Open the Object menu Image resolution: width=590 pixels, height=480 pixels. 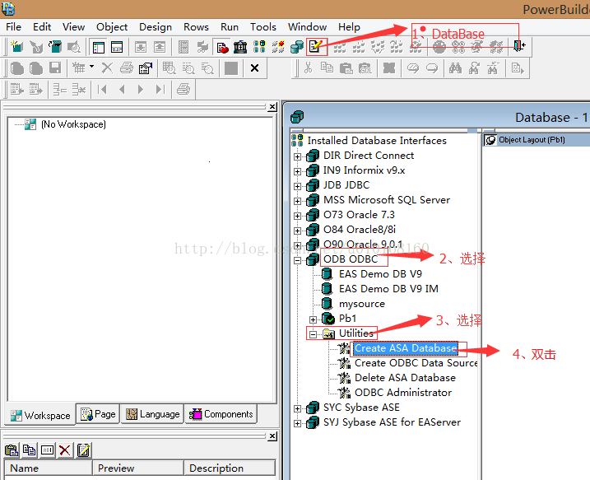(x=112, y=27)
